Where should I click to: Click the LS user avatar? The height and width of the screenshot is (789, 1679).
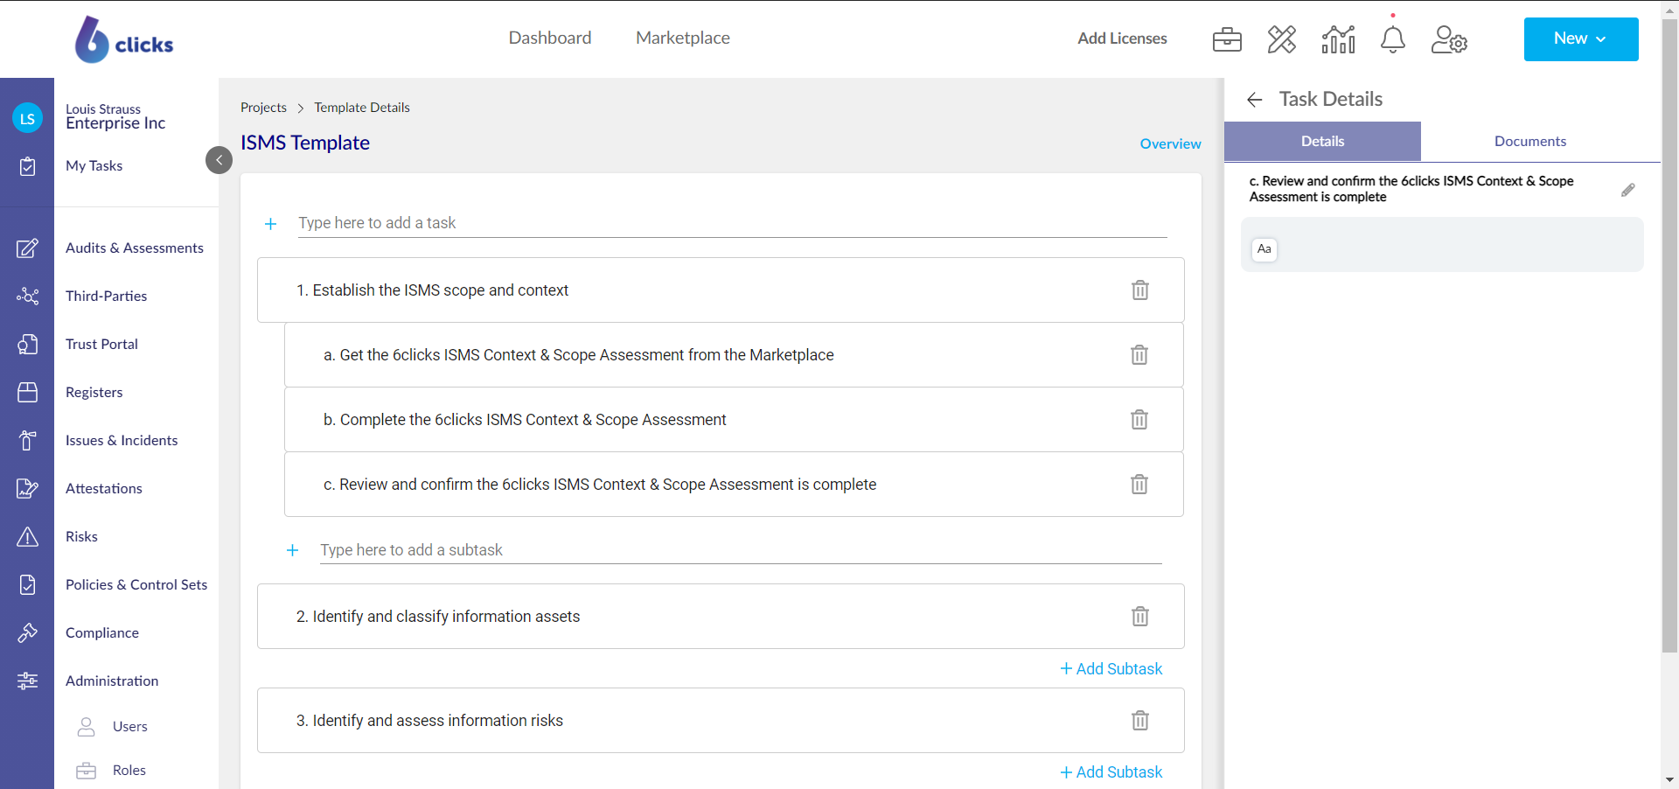tap(27, 118)
